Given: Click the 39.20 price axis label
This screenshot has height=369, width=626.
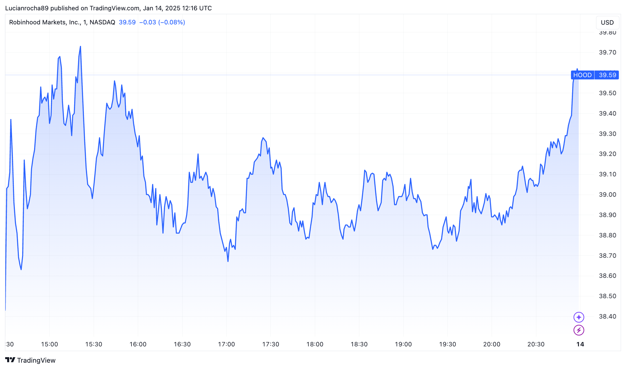Looking at the screenshot, I should 607,154.
